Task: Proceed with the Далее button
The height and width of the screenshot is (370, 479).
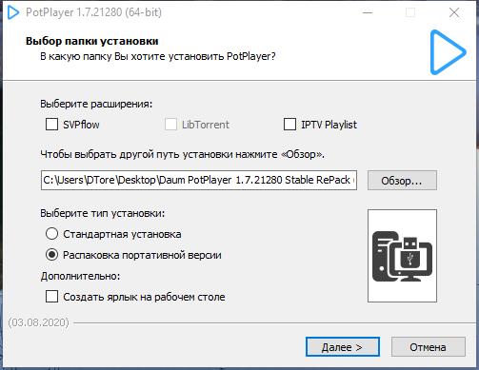Action: (343, 347)
